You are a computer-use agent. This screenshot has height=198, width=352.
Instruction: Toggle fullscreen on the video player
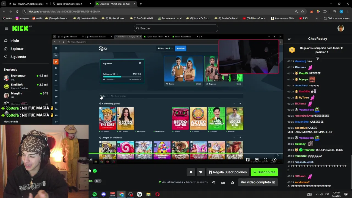[265, 160]
